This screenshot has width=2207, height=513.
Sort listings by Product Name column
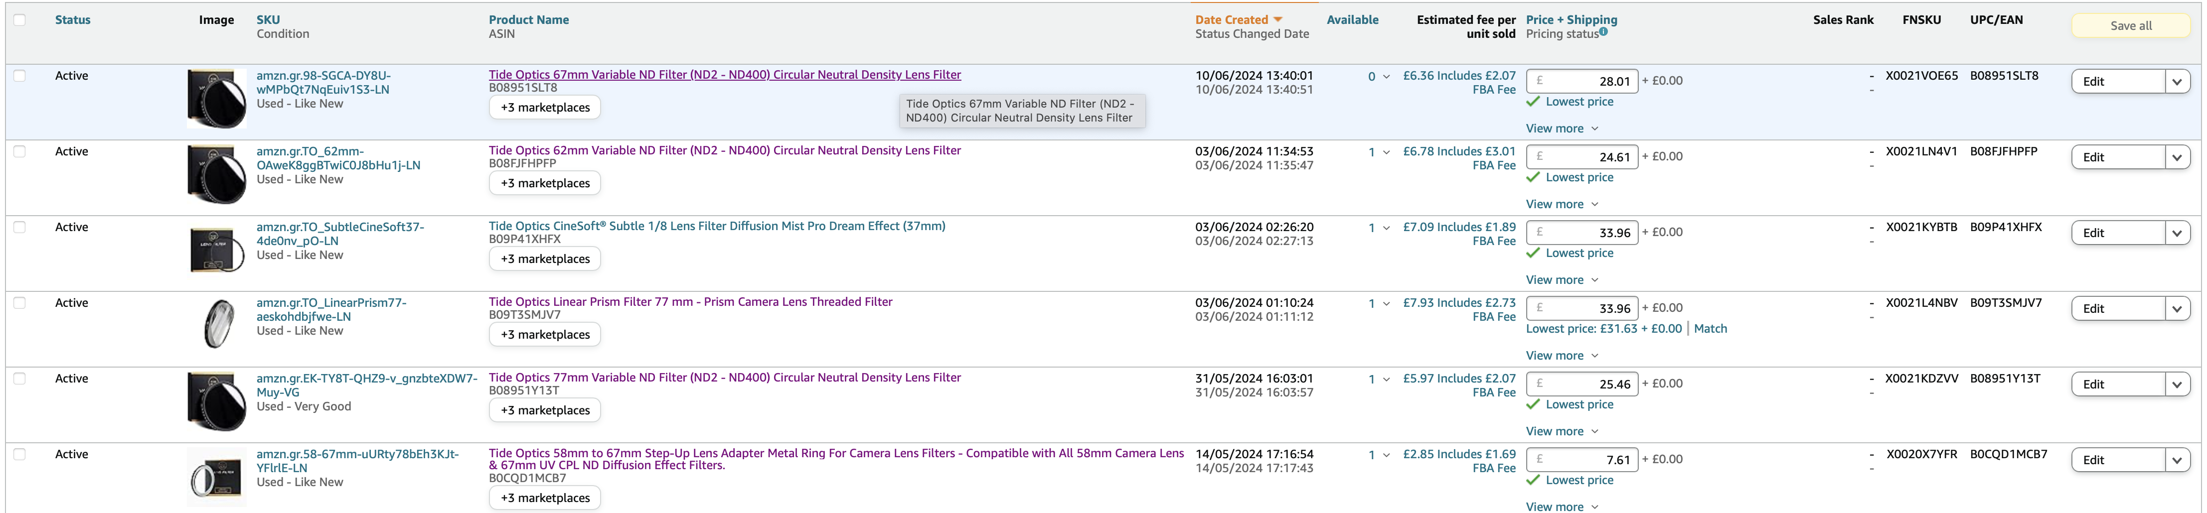tap(529, 20)
